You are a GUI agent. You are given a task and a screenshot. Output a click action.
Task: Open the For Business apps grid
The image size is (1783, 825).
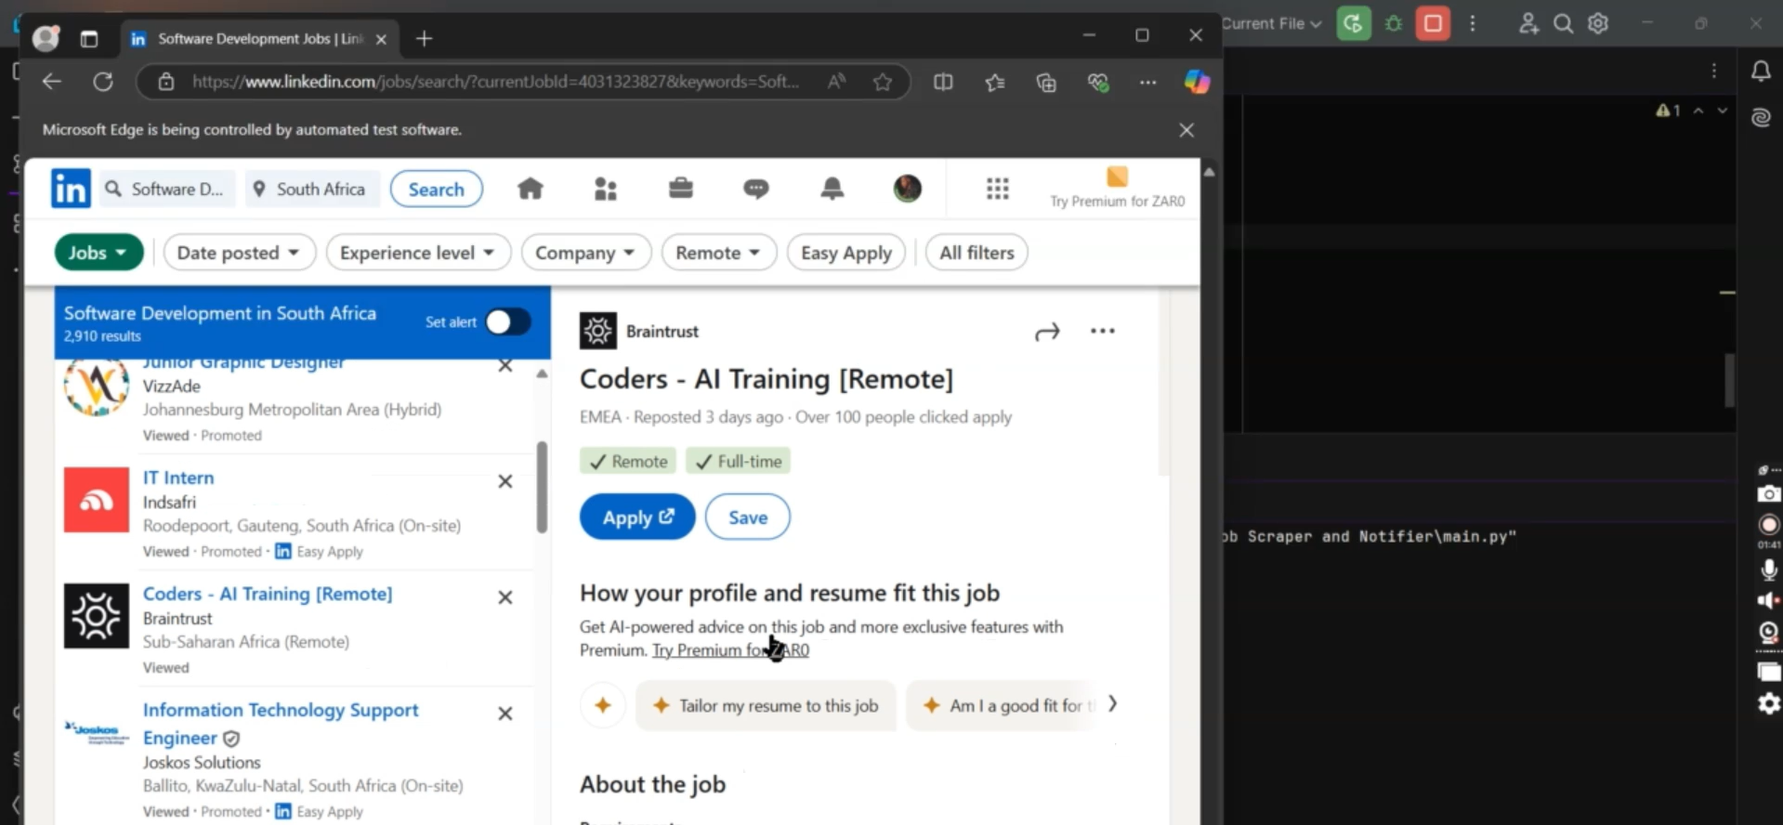[997, 189]
